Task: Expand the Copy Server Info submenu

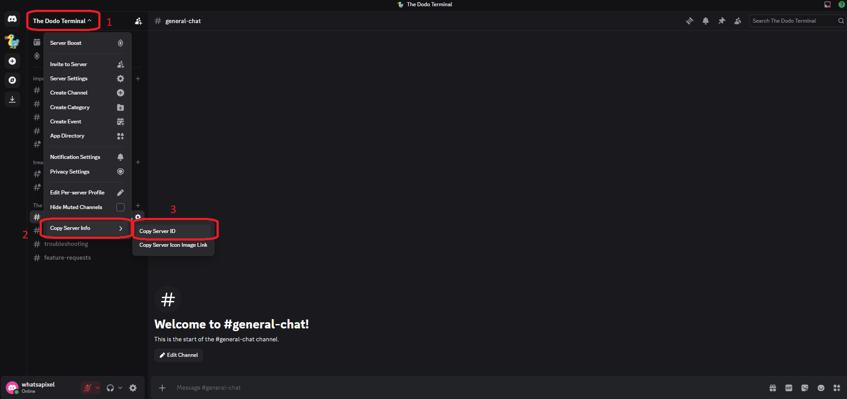Action: (87, 228)
